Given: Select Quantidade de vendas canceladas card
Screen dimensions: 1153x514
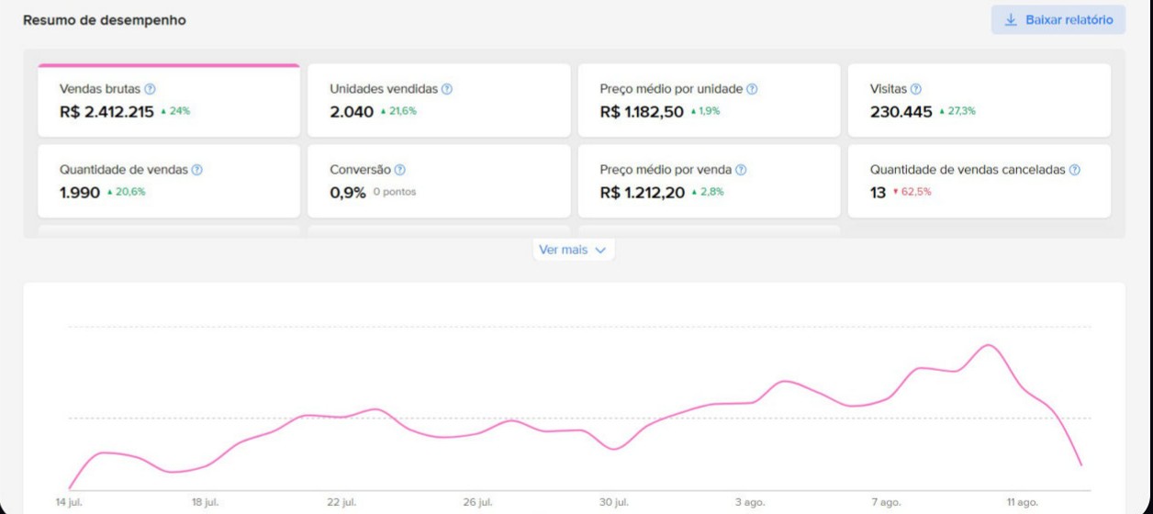Looking at the screenshot, I should click(x=979, y=181).
